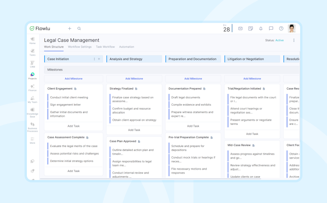This screenshot has width=327, height=203.
Task: Click the Flowlu logo
Action: [40, 28]
